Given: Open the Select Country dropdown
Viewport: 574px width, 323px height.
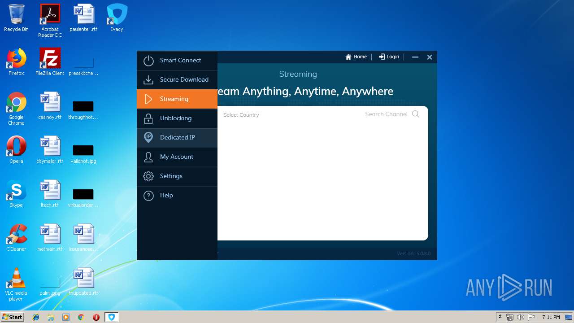Looking at the screenshot, I should tap(241, 115).
